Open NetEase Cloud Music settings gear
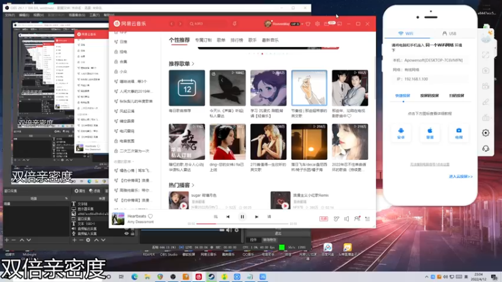Screen dimensions: 502x282 (x=318, y=24)
